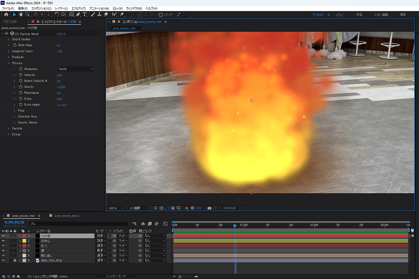Hide the 火の粉 layer using its eye icon

coord(3,236)
